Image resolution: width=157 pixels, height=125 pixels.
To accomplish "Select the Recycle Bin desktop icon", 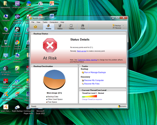I will (x=6, y=43).
